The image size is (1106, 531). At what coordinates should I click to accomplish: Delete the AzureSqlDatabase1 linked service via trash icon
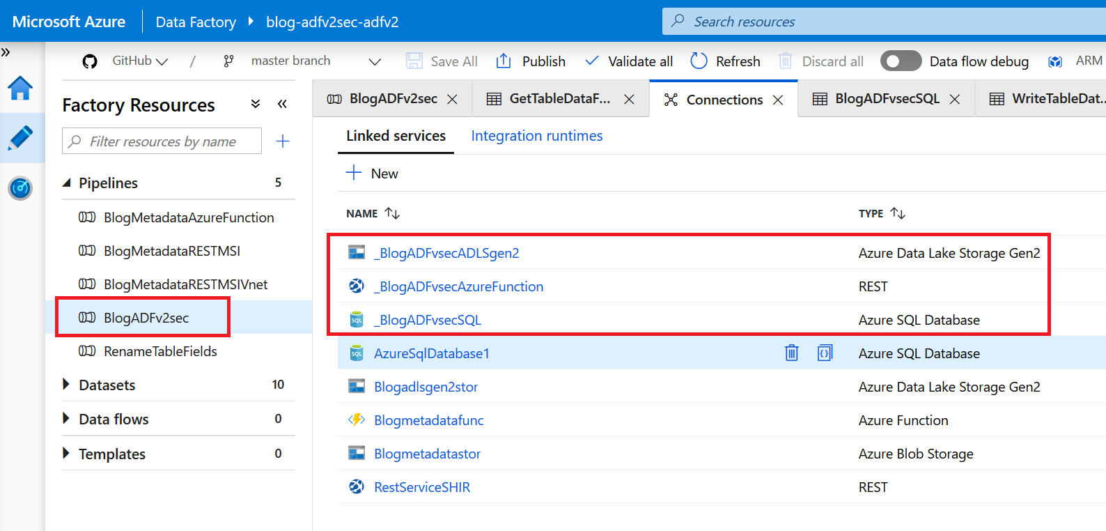(792, 353)
